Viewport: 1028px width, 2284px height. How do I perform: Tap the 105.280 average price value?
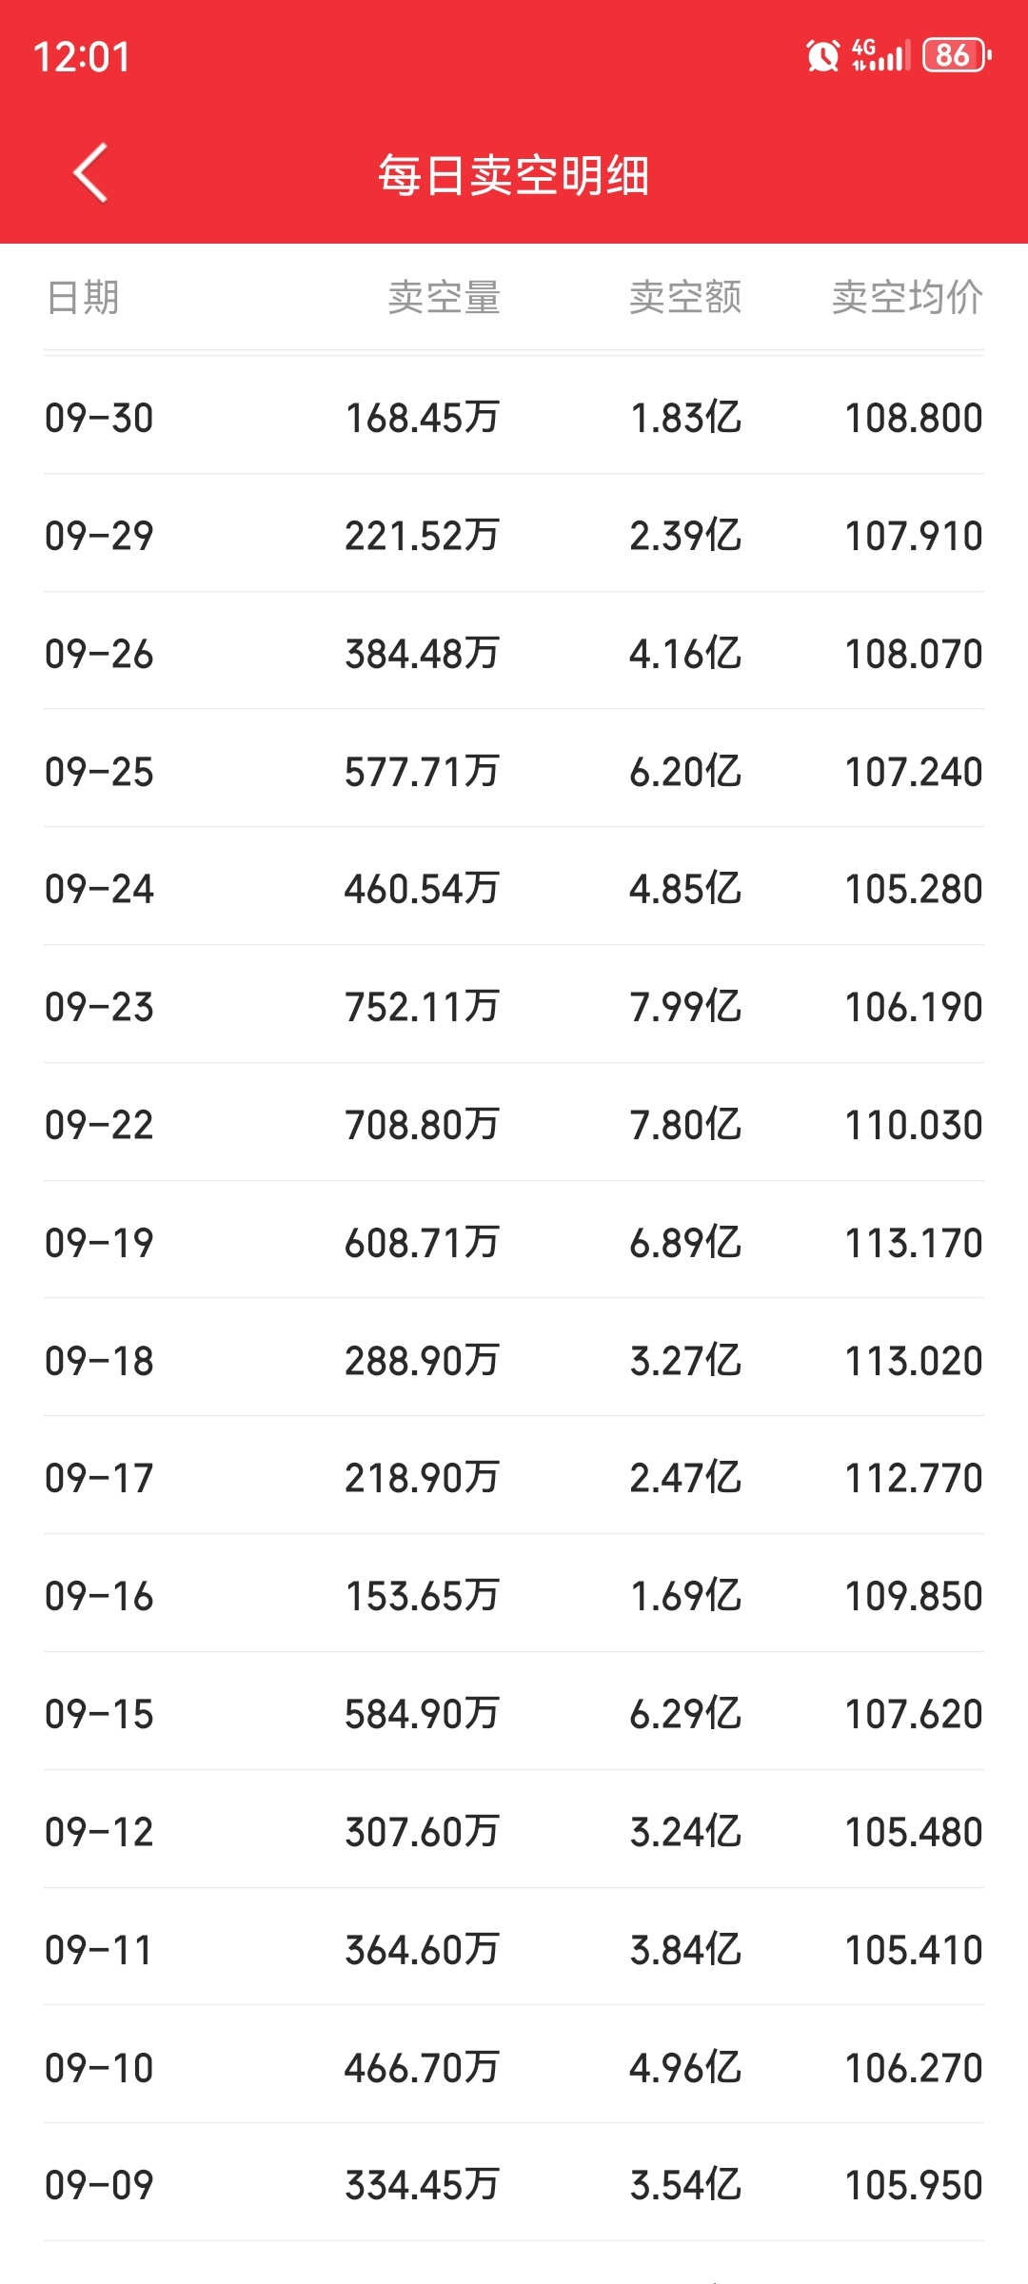point(914,889)
